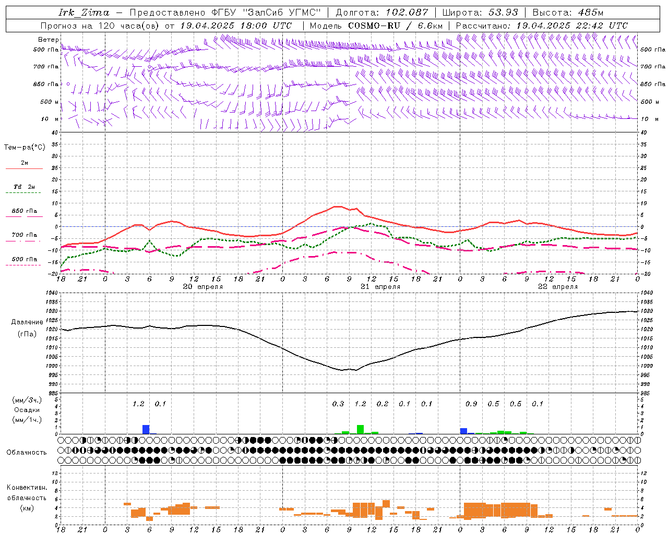Click the '20 апреля' date label
This screenshot has width=668, height=534.
coord(202,287)
